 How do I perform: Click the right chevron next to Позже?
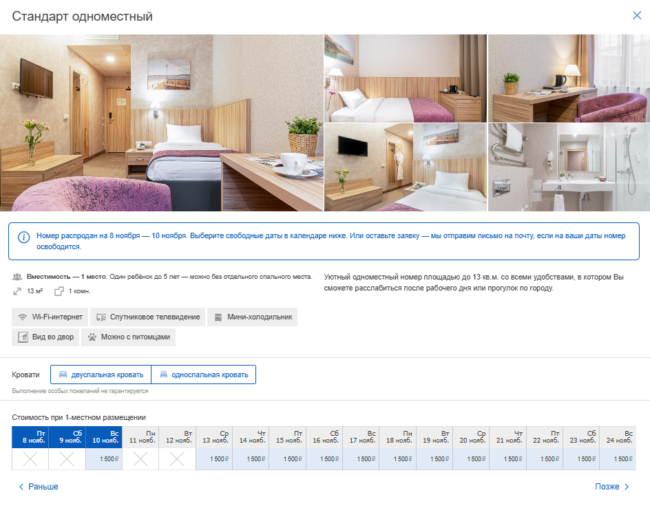pyautogui.click(x=627, y=487)
